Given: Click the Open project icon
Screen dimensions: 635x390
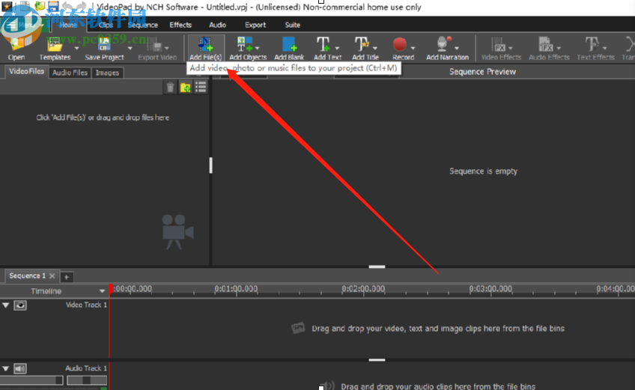Looking at the screenshot, I should [x=16, y=45].
